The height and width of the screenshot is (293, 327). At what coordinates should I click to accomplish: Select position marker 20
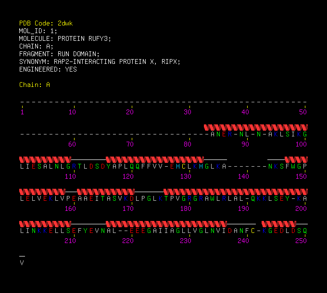pos(130,112)
